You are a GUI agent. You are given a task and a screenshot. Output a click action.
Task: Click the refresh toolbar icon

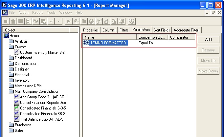pos(28,21)
